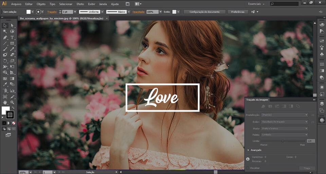Select the Column Graph tool
The image size is (326, 174).
(12, 91)
